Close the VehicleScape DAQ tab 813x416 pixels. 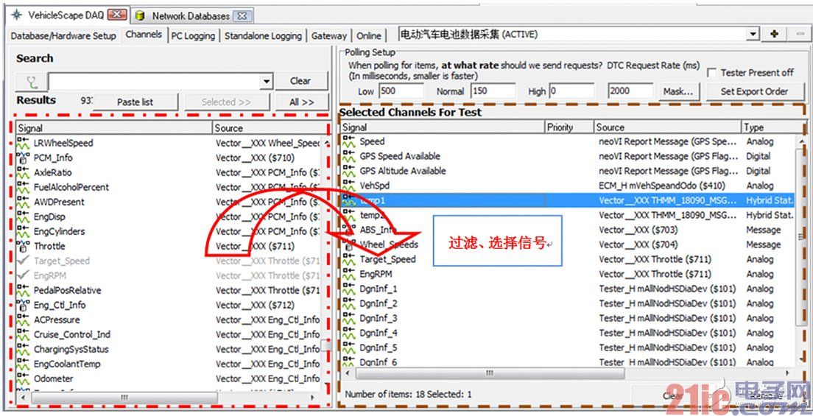(x=117, y=15)
